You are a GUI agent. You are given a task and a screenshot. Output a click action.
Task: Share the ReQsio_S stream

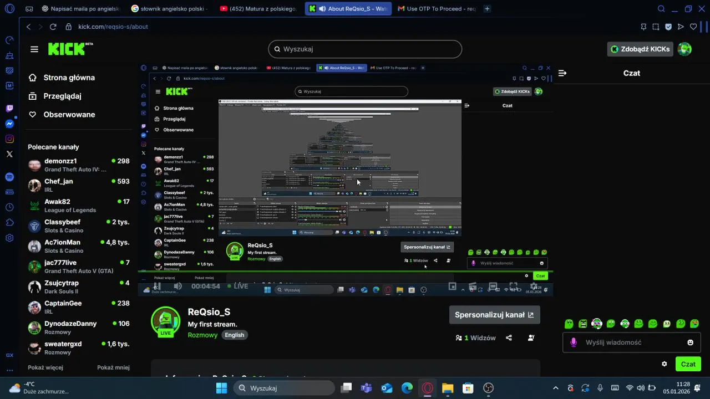[509, 337]
